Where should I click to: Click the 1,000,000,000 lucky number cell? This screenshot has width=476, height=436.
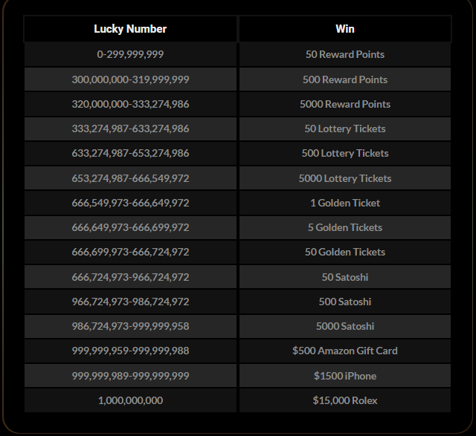(130, 400)
